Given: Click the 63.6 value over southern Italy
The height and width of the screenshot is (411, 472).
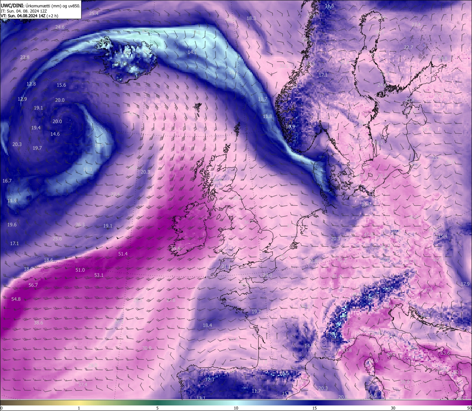Looking at the screenshot, I should (445, 353).
